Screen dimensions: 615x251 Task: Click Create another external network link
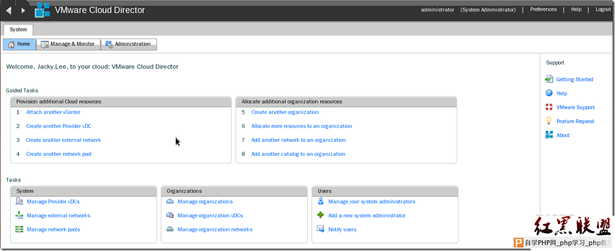click(x=63, y=140)
